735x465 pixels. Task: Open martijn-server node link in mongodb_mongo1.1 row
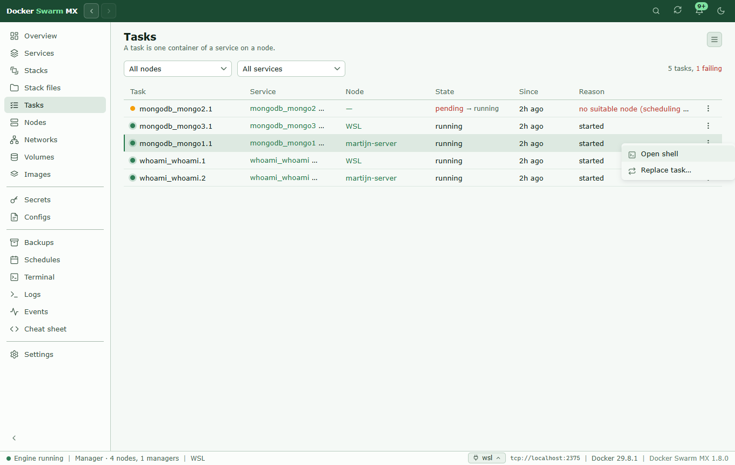[x=371, y=143]
